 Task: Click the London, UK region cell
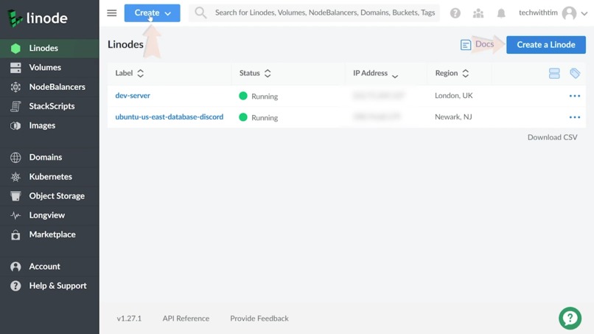pos(454,96)
